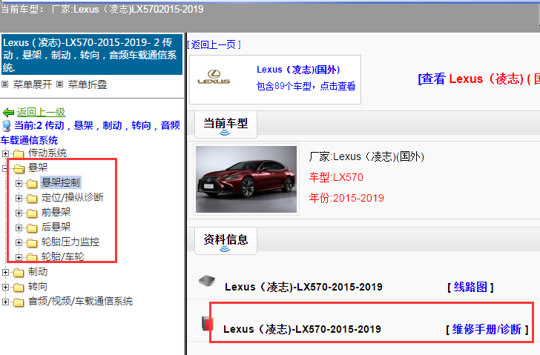This screenshot has height=355, width=540.
Task: Open the 查看 Lexus（凌志) red link
Action: (x=478, y=79)
